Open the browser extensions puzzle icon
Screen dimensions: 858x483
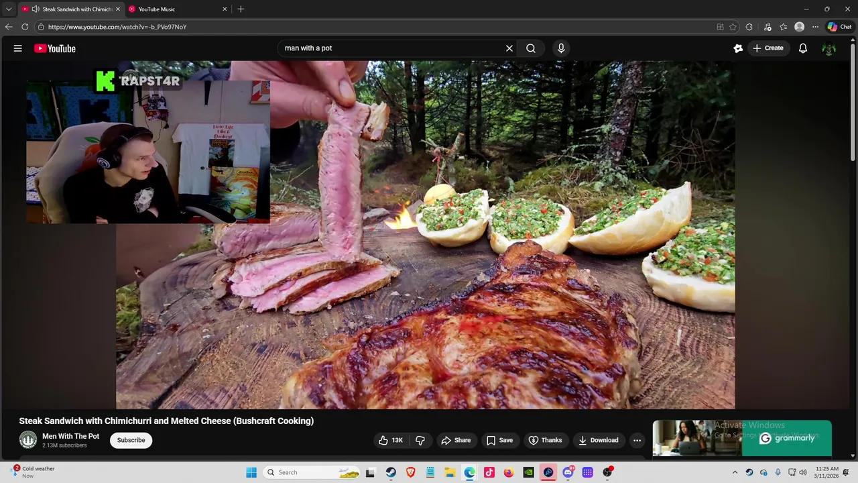[749, 27]
